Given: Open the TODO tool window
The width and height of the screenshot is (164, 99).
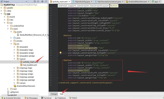Looking at the screenshot, I should click(x=73, y=98).
